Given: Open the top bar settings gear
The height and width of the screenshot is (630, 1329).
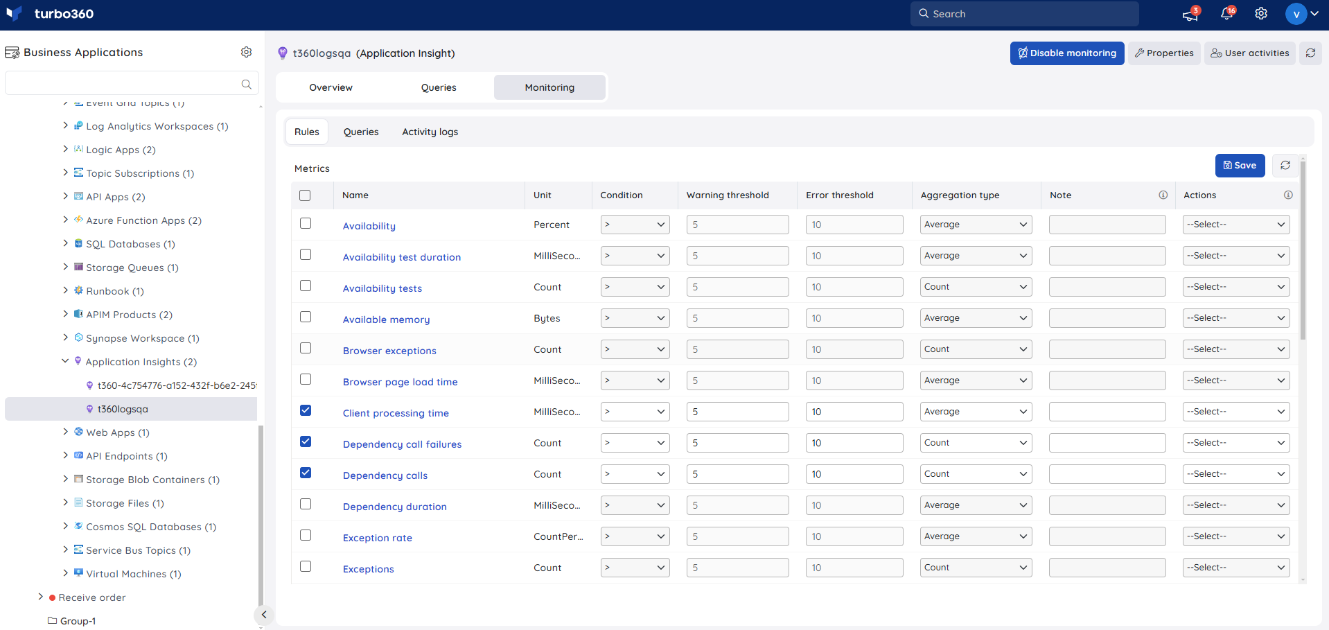Looking at the screenshot, I should point(1261,14).
